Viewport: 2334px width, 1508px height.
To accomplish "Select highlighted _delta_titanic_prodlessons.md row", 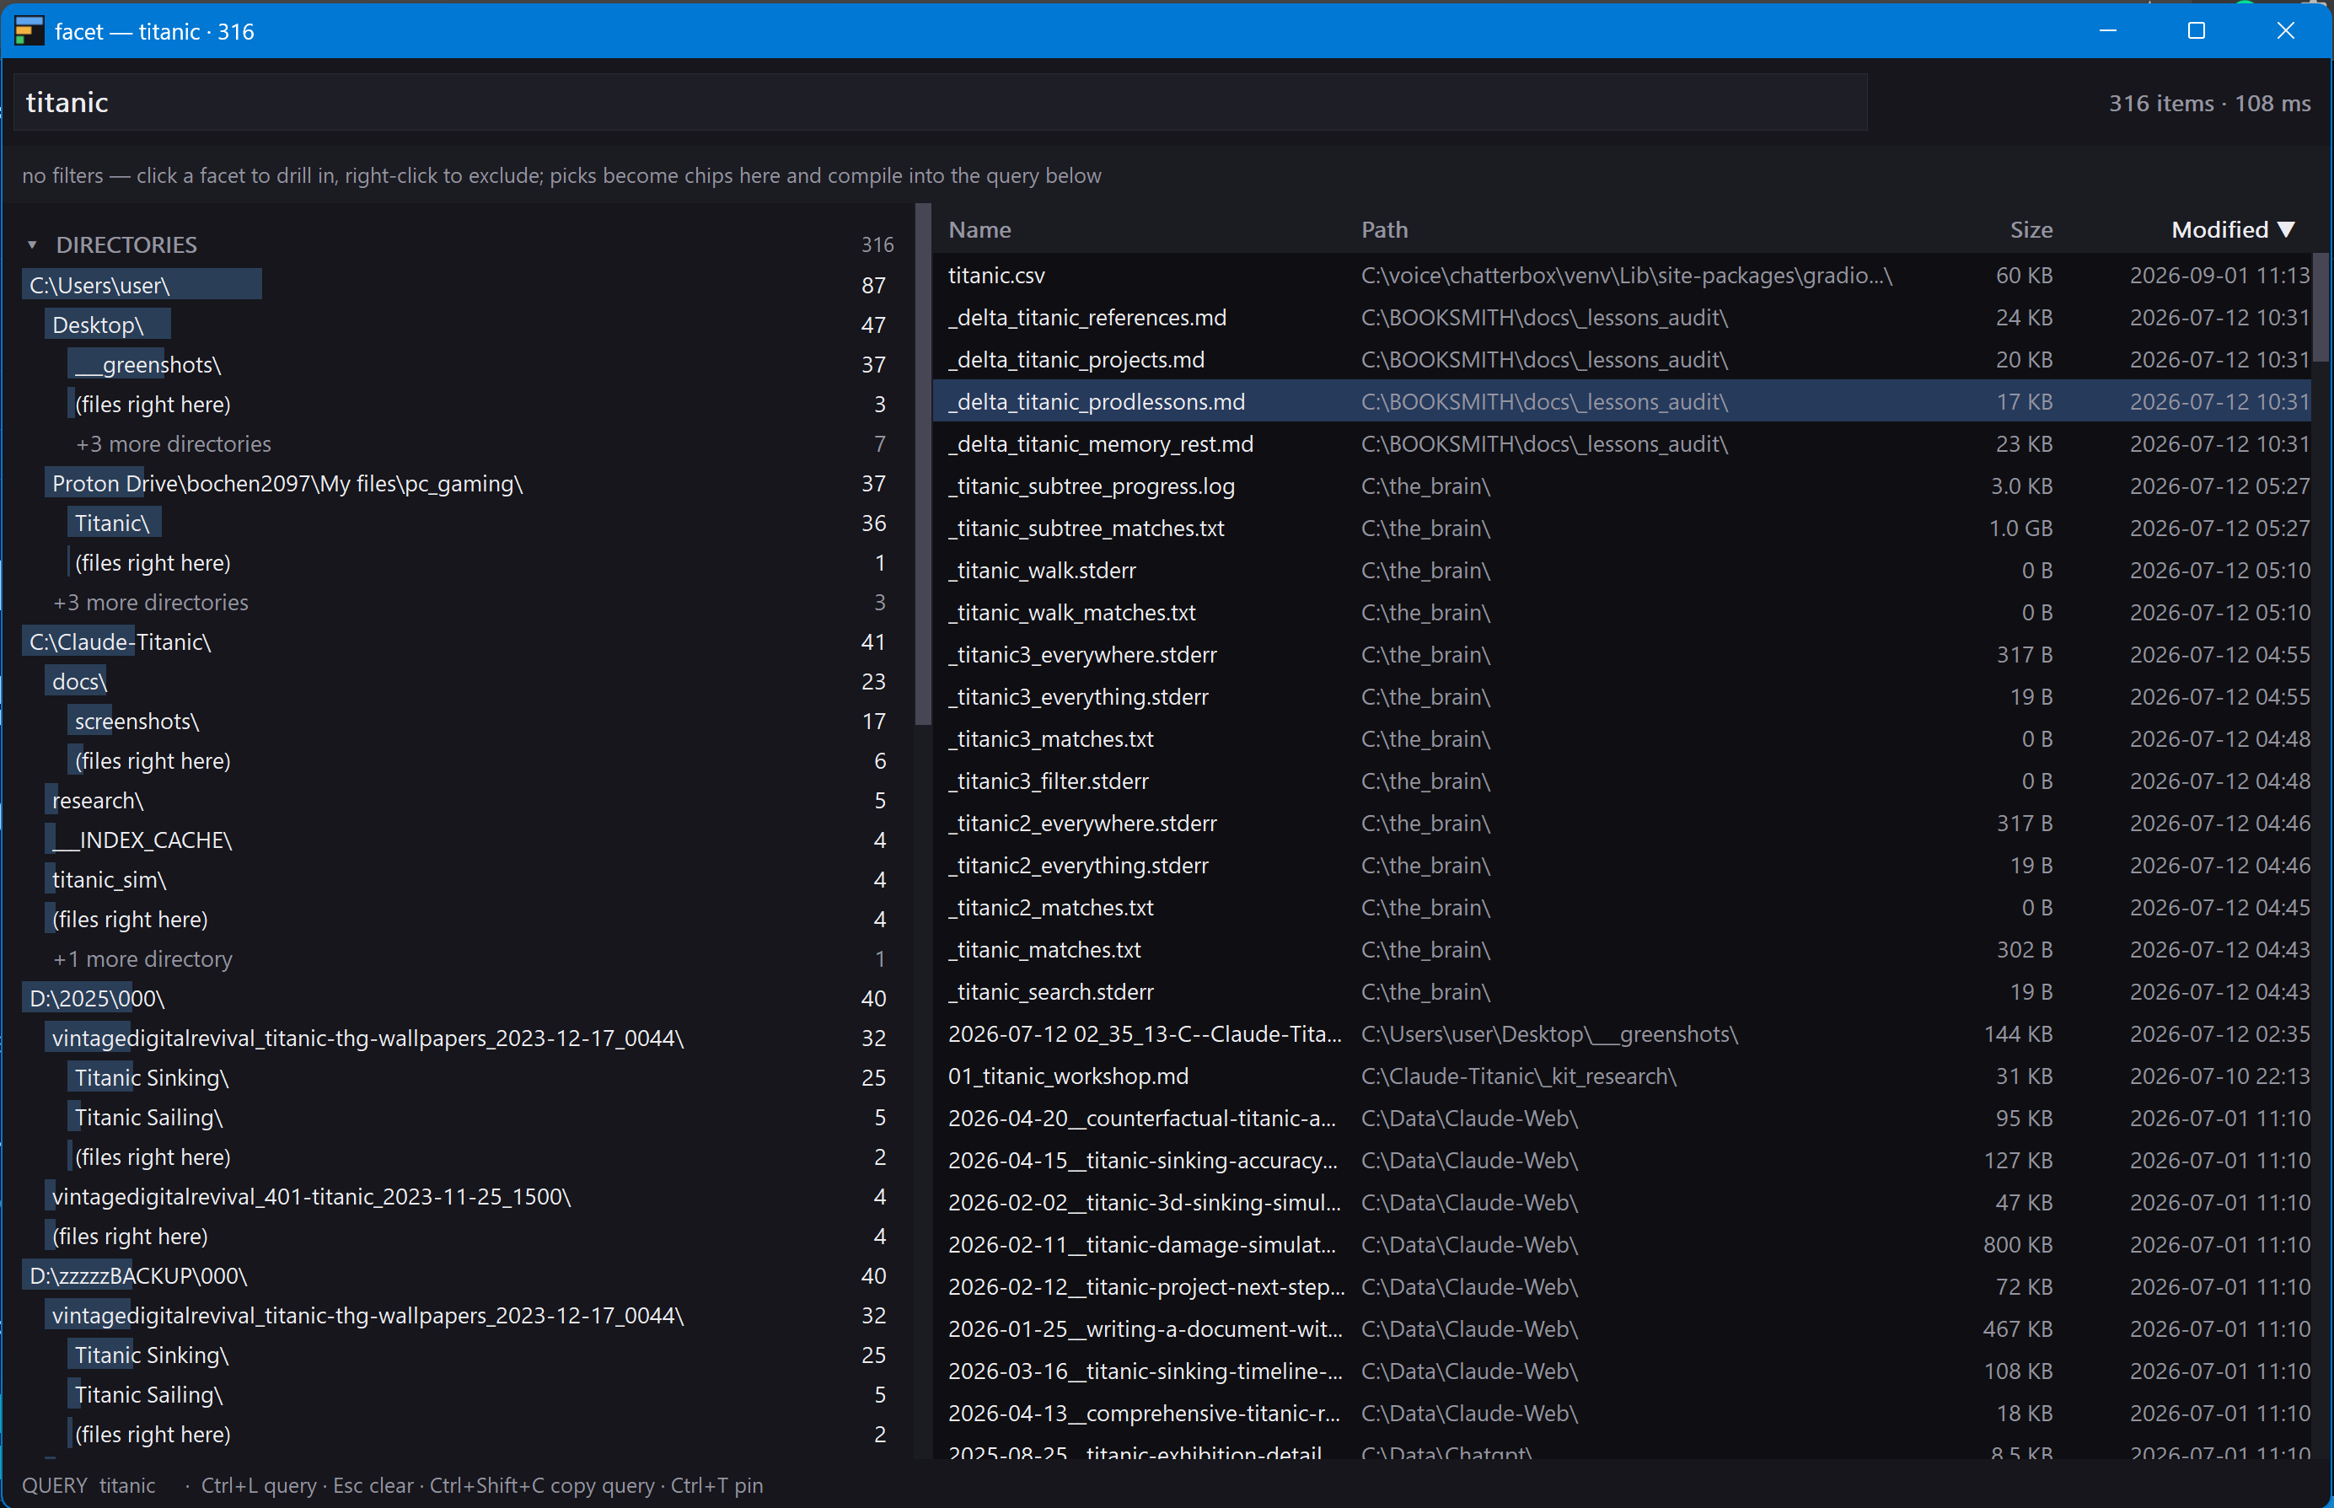I will (1623, 401).
